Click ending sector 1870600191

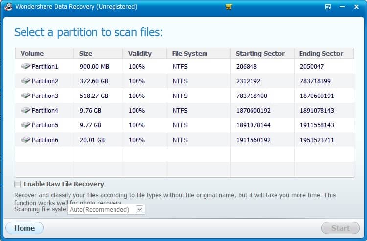317,96
